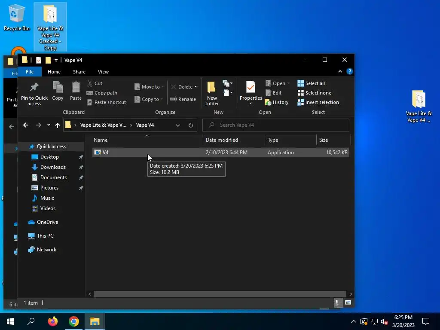Open the notification center icon
This screenshot has width=440, height=330.
(x=426, y=321)
